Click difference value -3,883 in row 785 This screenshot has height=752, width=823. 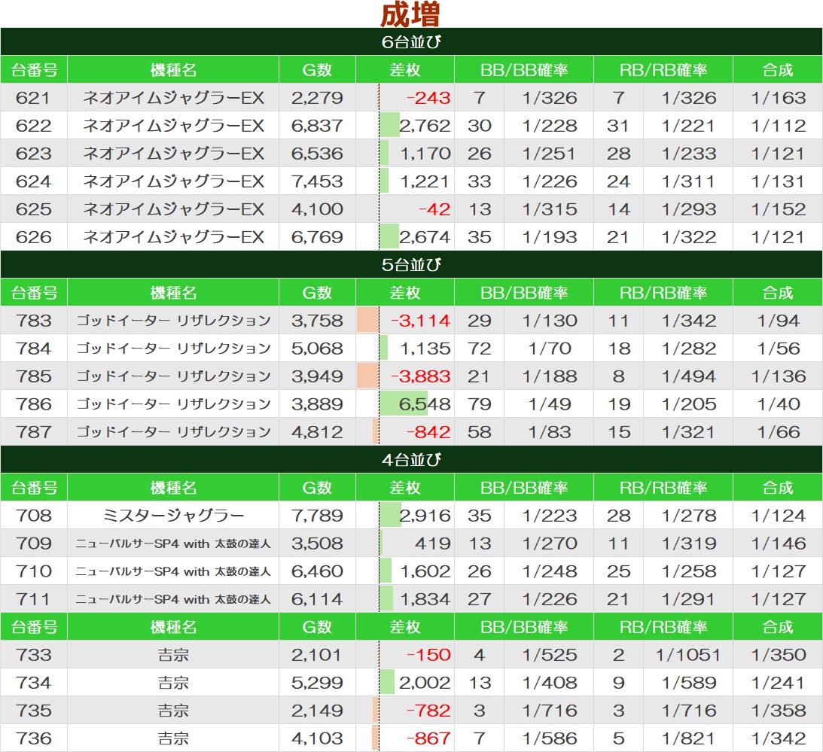420,376
